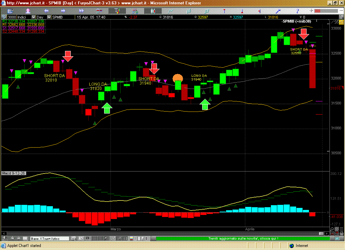Select the candlestick chart type icon
The width and height of the screenshot is (345, 250).
click(153, 11)
